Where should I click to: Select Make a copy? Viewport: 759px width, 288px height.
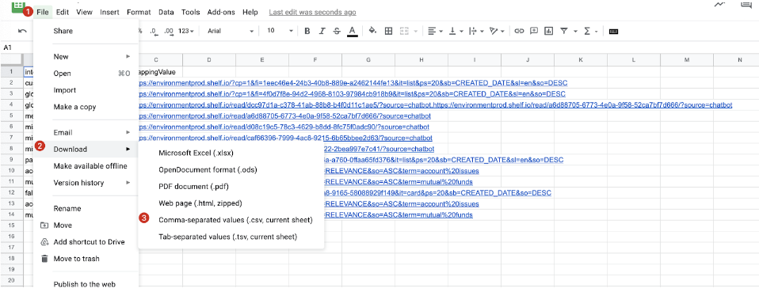tap(86, 107)
